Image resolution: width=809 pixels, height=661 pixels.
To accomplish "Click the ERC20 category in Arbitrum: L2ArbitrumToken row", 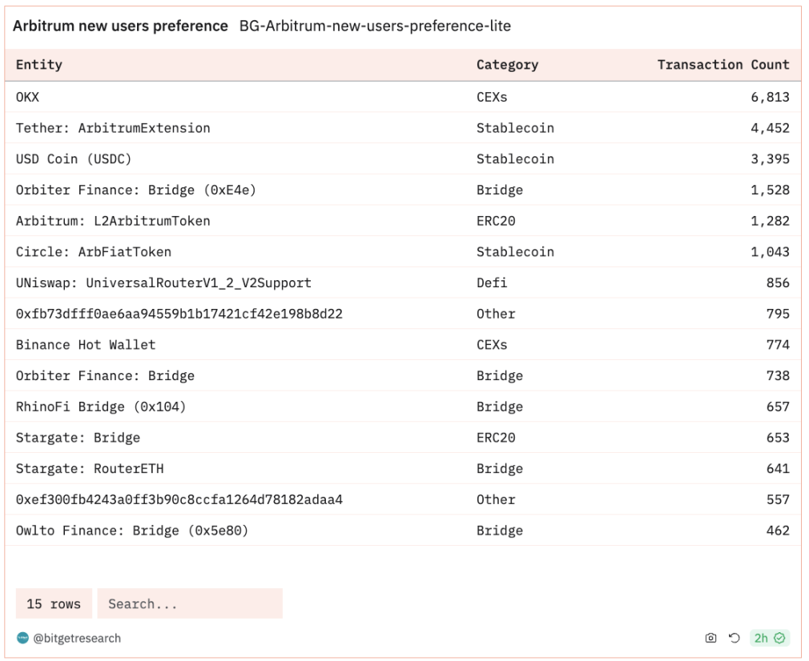I will pos(496,221).
